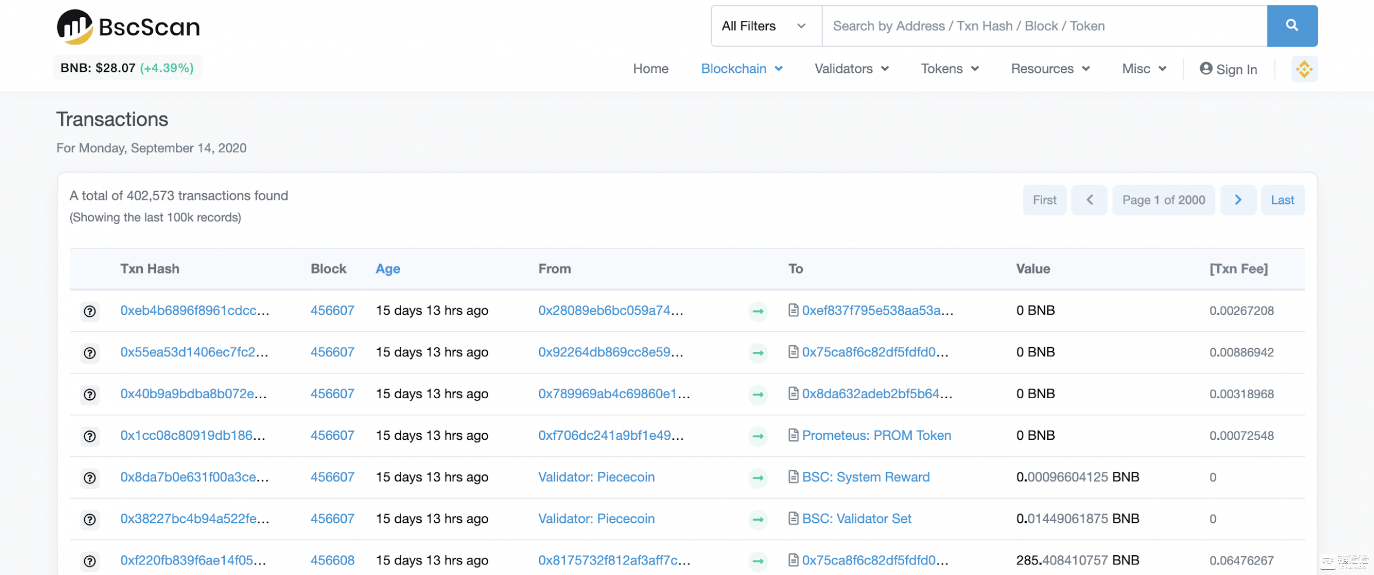The height and width of the screenshot is (575, 1374).
Task: Go to the Home page
Action: 650,69
